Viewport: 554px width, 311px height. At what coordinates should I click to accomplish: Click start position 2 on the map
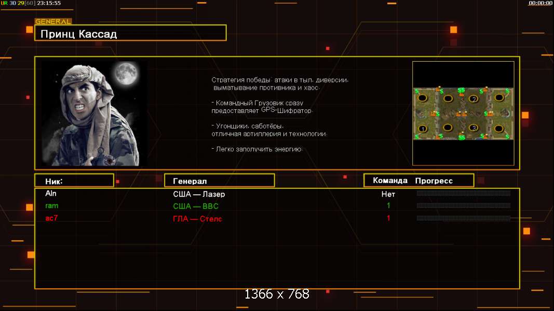(x=474, y=98)
